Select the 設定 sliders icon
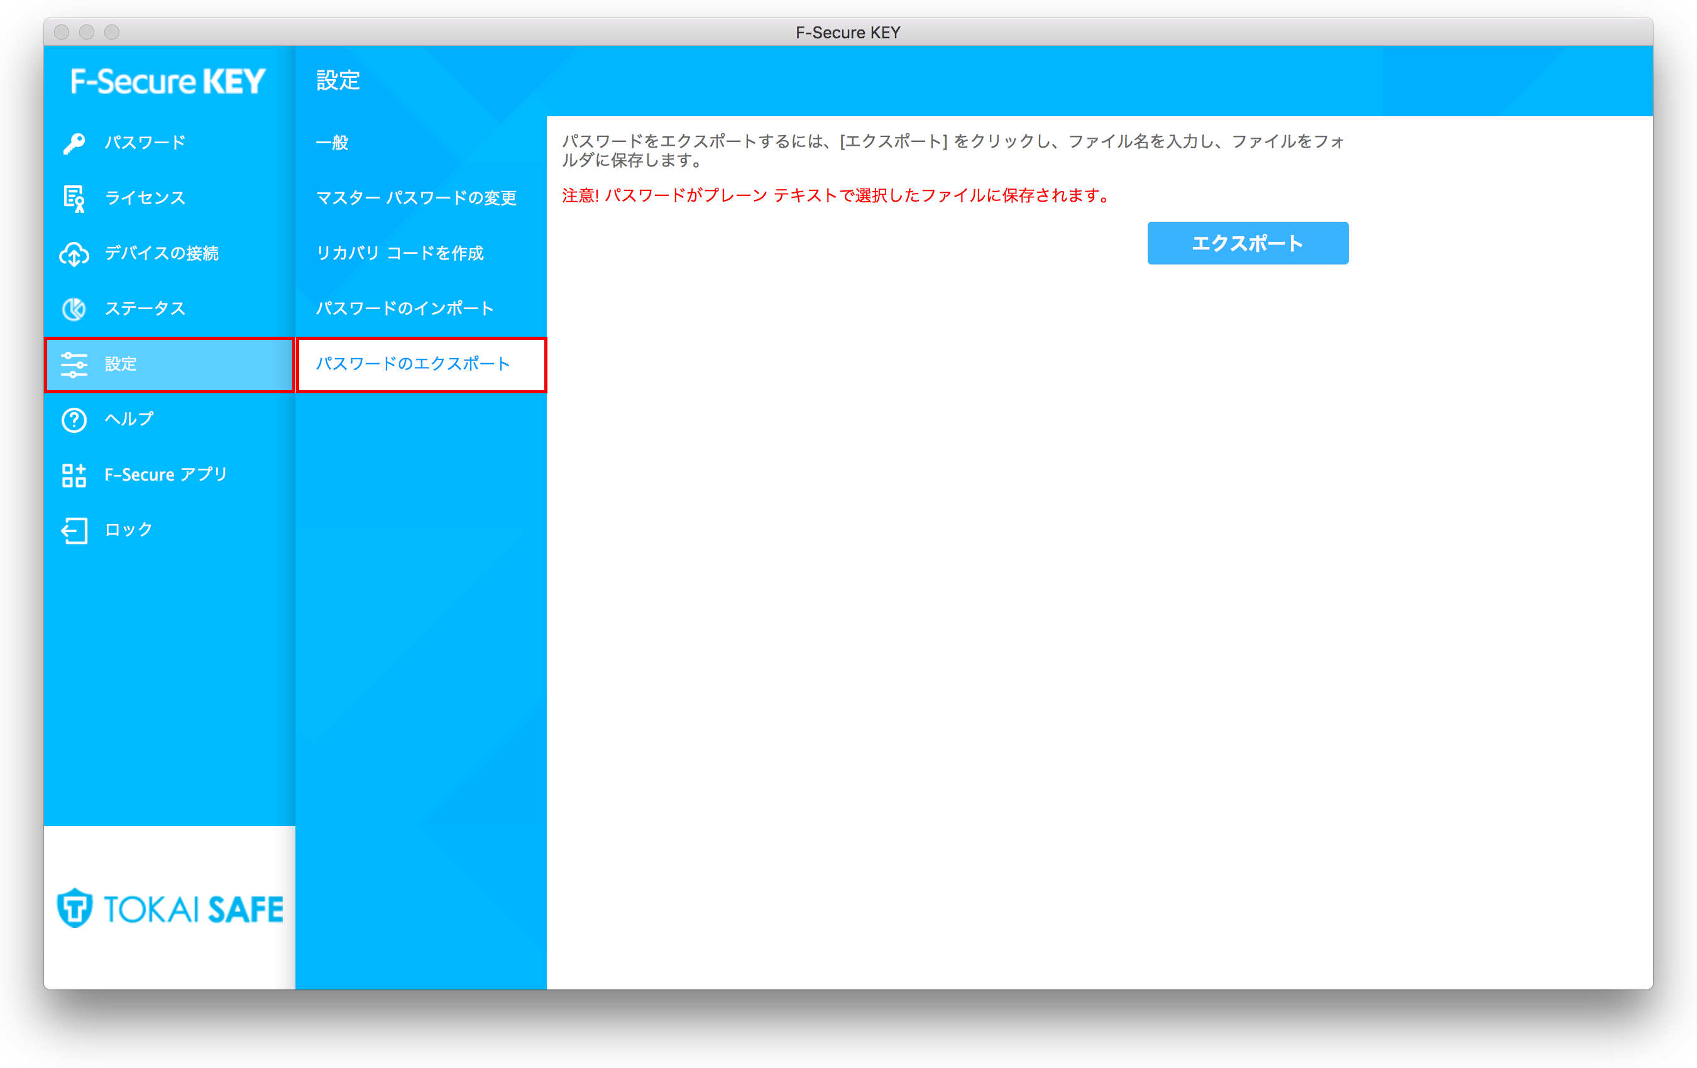The image size is (1697, 1068). click(74, 364)
